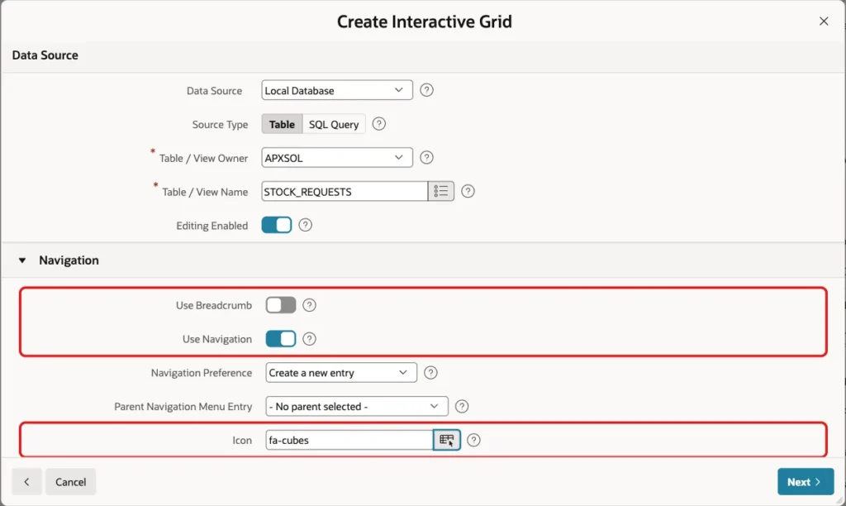Image resolution: width=846 pixels, height=506 pixels.
Task: Open the Parent Navigation Menu Entry dropdown
Action: point(357,407)
